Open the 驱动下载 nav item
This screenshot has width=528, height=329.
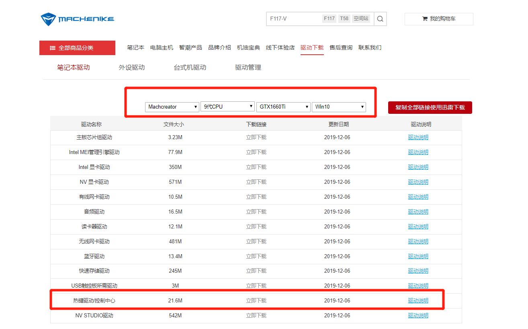click(312, 47)
